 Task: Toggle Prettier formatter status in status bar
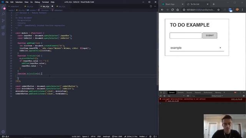143,136
